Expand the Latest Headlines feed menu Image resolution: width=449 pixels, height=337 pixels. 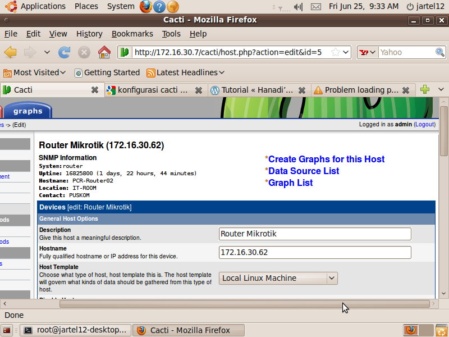[185, 73]
